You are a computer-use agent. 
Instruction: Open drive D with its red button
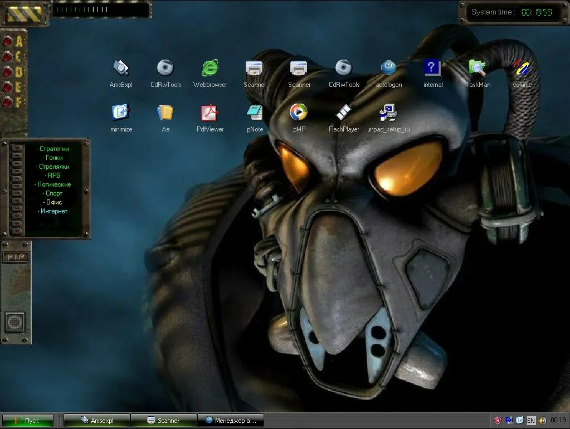[x=7, y=72]
